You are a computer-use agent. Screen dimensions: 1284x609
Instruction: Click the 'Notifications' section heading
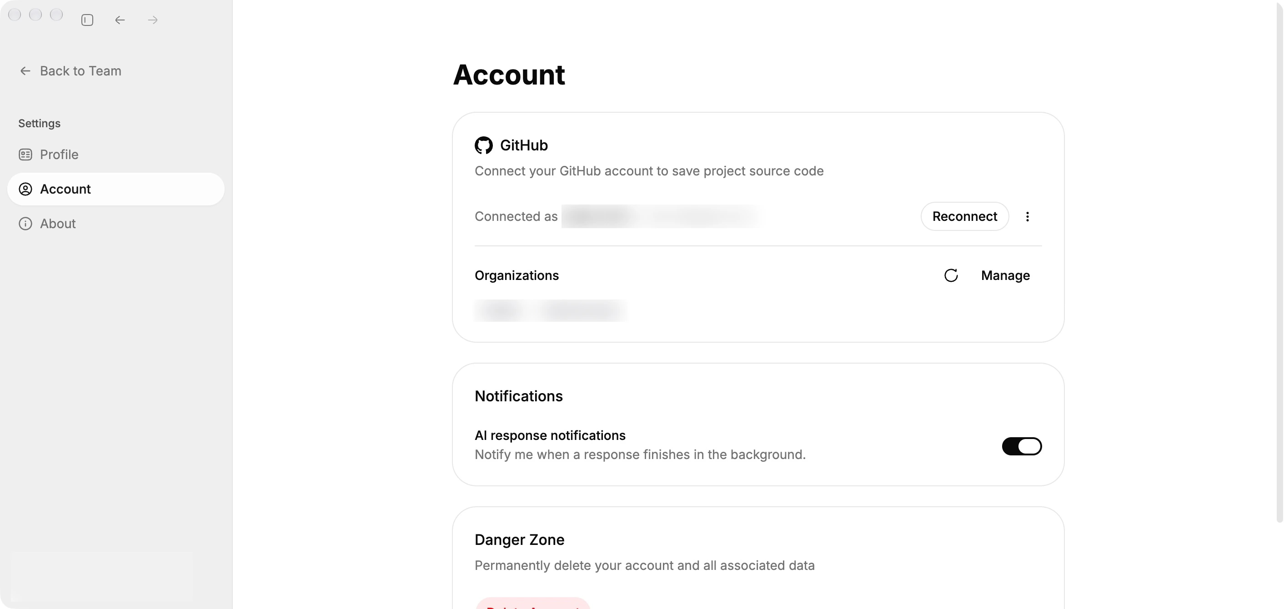[x=518, y=396]
